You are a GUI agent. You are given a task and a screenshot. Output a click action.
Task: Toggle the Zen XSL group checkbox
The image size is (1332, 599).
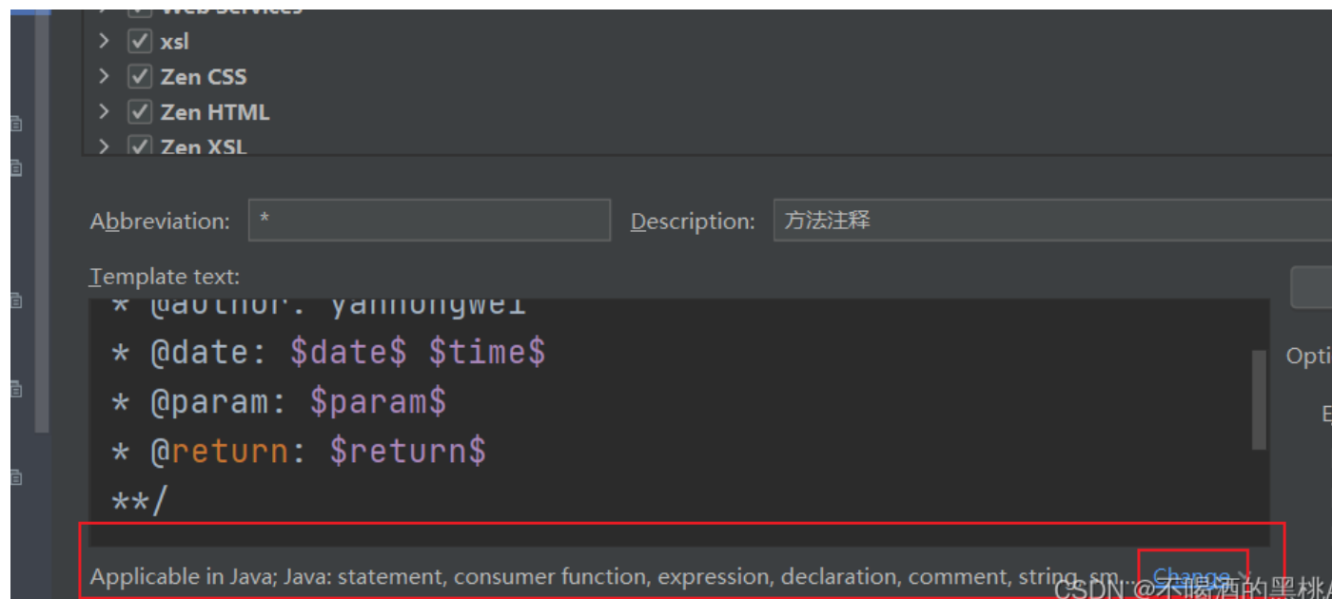click(140, 146)
